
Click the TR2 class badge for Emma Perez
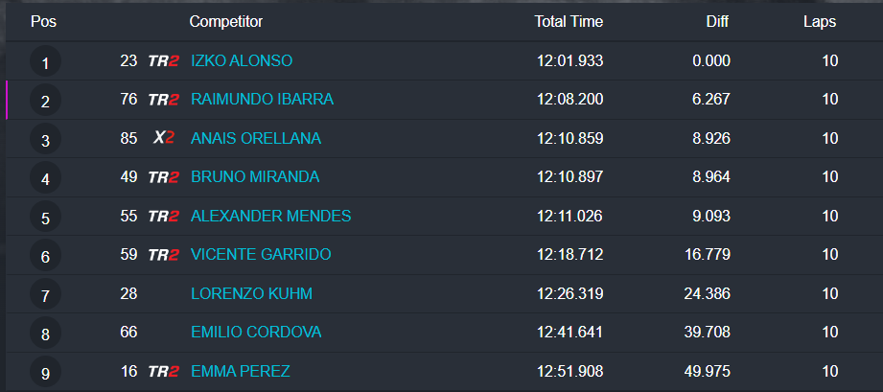click(x=163, y=372)
